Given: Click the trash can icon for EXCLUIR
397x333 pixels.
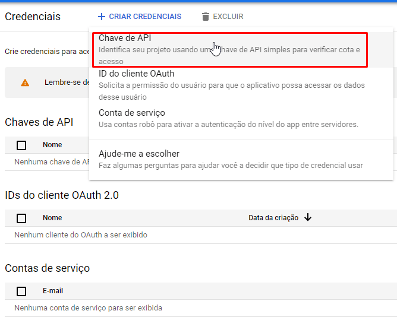Looking at the screenshot, I should pyautogui.click(x=206, y=17).
